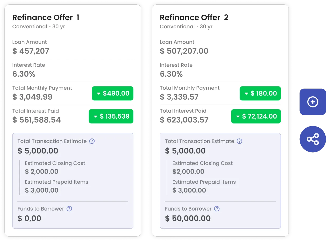Open help for Offer 1 Total Transaction Estimate

click(x=92, y=141)
